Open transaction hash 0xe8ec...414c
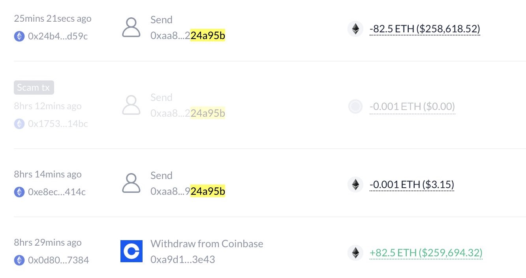Image resolution: width=526 pixels, height=278 pixels. [x=57, y=192]
